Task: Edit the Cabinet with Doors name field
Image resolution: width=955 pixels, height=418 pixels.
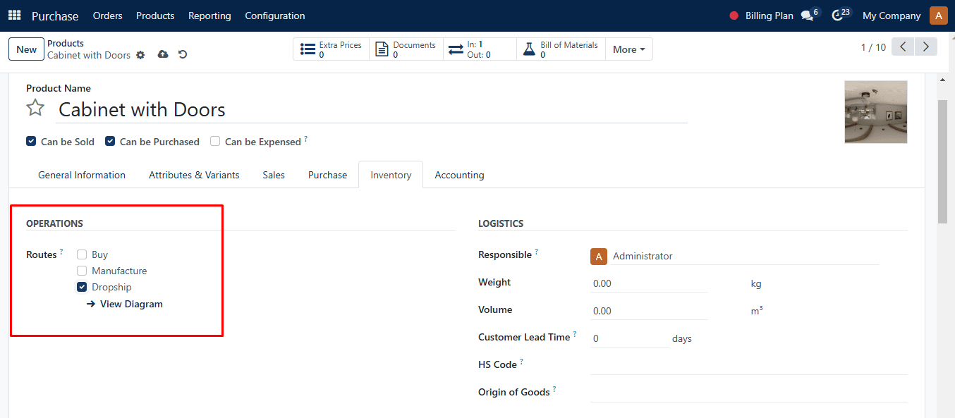Action: (x=372, y=109)
